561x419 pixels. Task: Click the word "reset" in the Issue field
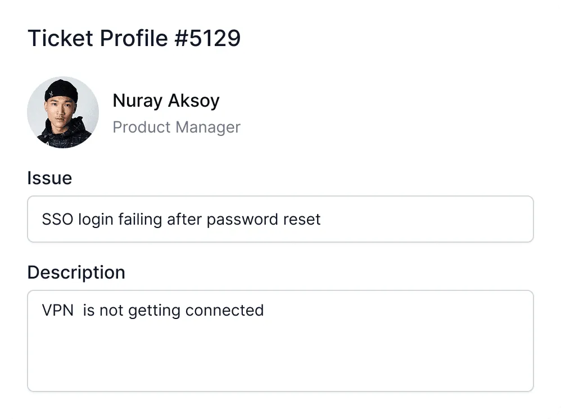click(x=300, y=219)
